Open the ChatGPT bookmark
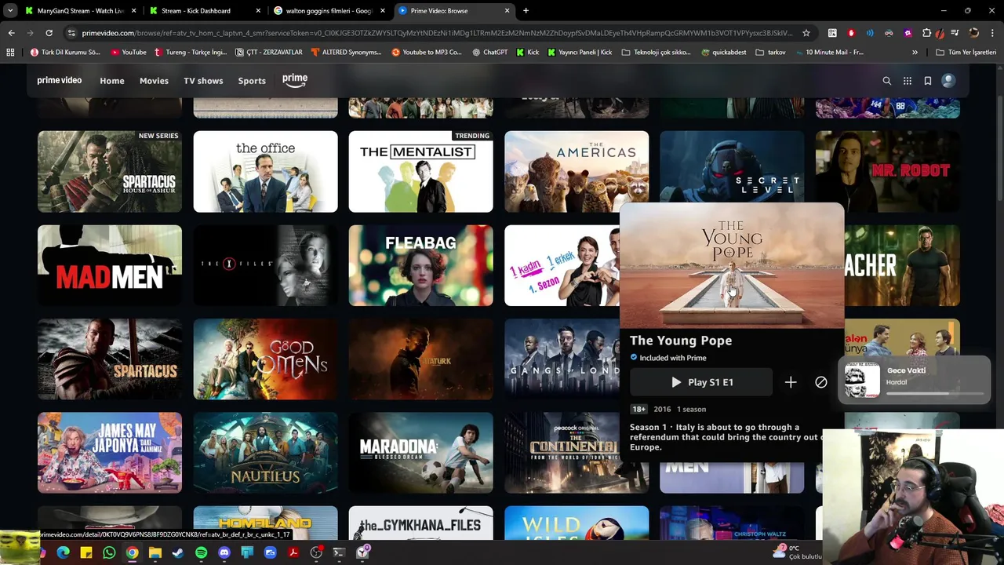Viewport: 1004px width, 565px height. tap(489, 53)
